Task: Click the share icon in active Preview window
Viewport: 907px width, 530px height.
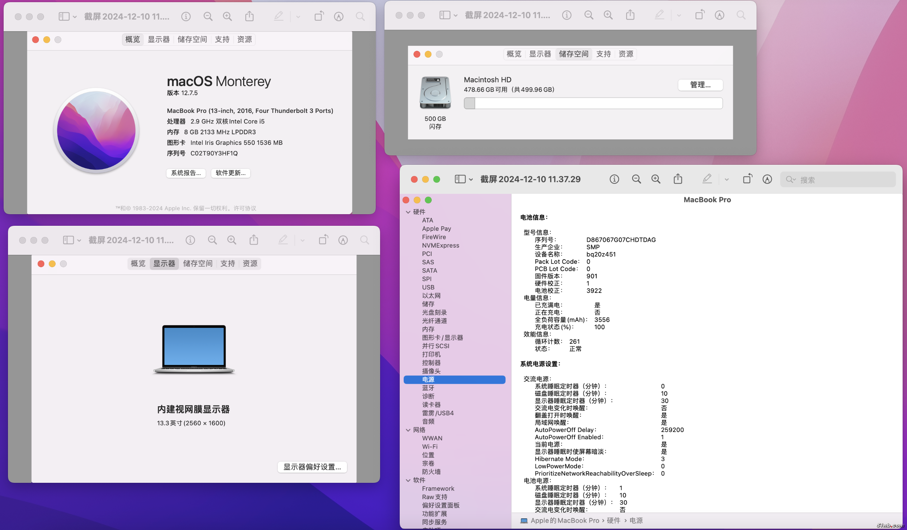Action: [x=678, y=179]
